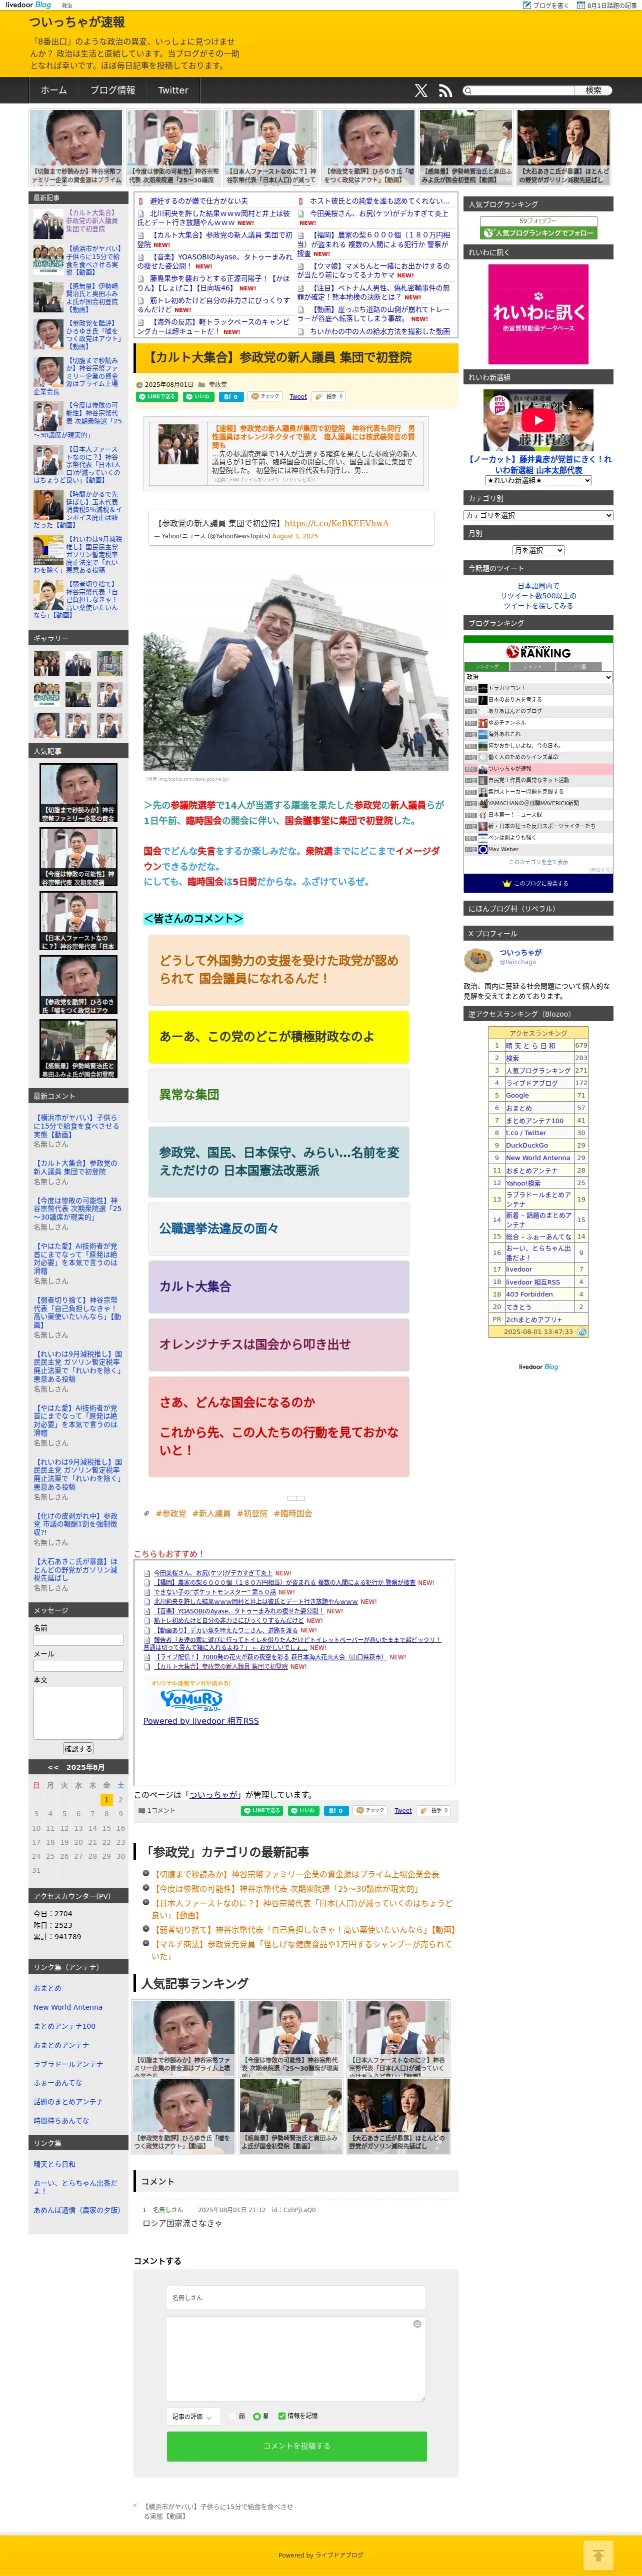Click hashtag '#新人議員'
The image size is (642, 2576).
click(x=211, y=1514)
